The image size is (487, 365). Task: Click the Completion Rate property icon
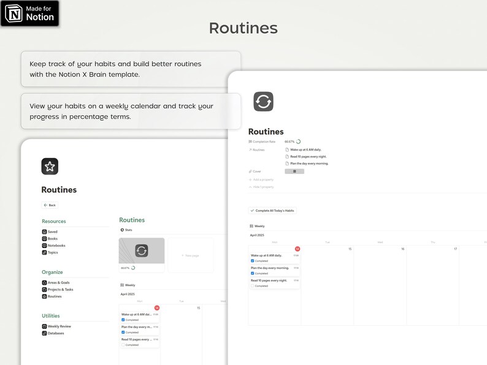250,141
